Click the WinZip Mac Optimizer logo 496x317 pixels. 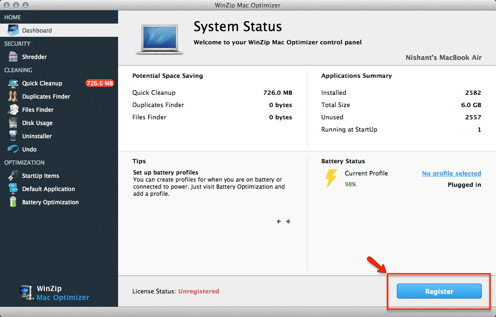click(x=55, y=293)
